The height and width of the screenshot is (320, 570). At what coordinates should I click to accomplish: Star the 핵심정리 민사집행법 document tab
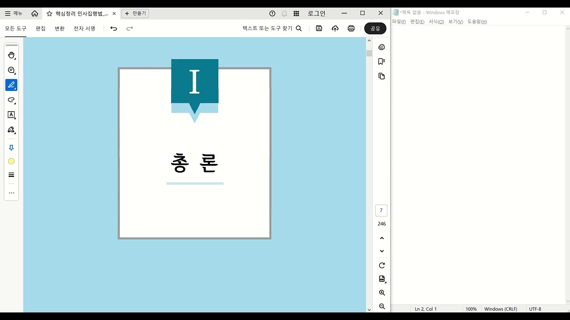coord(49,14)
